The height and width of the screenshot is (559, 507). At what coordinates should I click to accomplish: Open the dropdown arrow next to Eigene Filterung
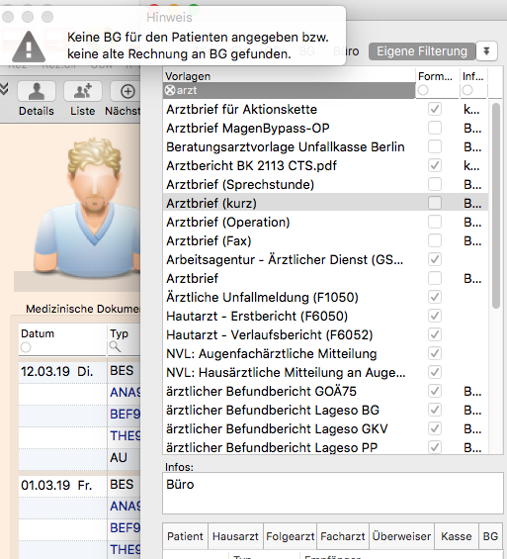click(x=486, y=51)
